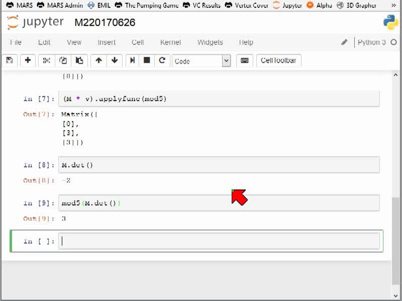The width and height of the screenshot is (402, 301).
Task: Copy selected cells icon
Action: click(x=63, y=60)
